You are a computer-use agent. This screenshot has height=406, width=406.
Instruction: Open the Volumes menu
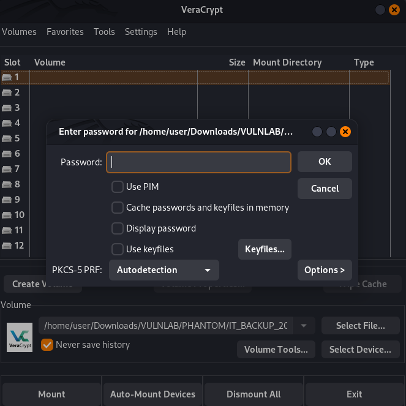[x=19, y=32]
